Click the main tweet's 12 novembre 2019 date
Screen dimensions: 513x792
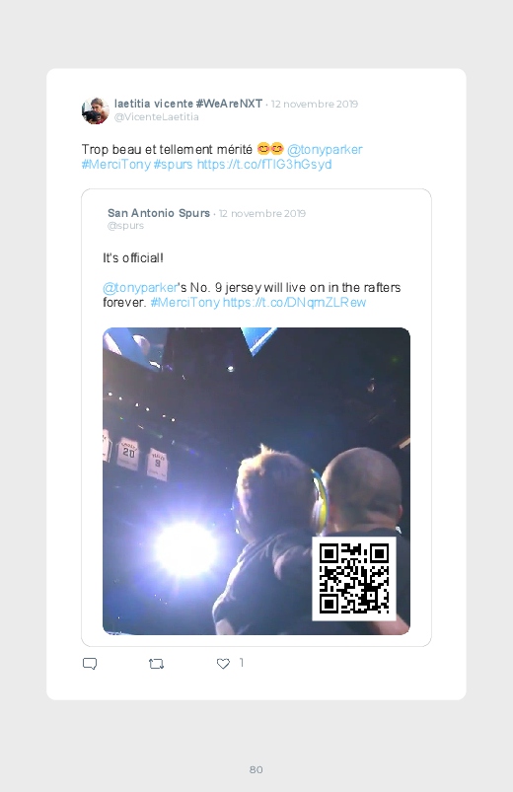(x=315, y=104)
